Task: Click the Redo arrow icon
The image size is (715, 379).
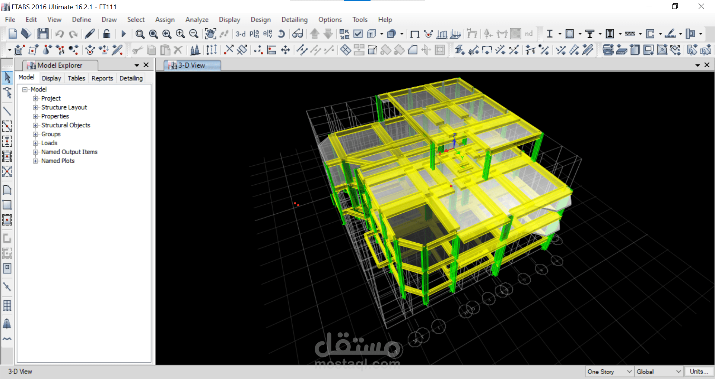Action: click(x=73, y=34)
